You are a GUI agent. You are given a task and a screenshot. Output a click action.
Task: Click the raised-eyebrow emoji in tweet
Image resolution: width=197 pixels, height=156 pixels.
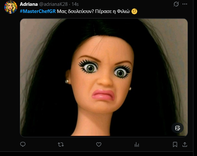pyautogui.click(x=134, y=11)
